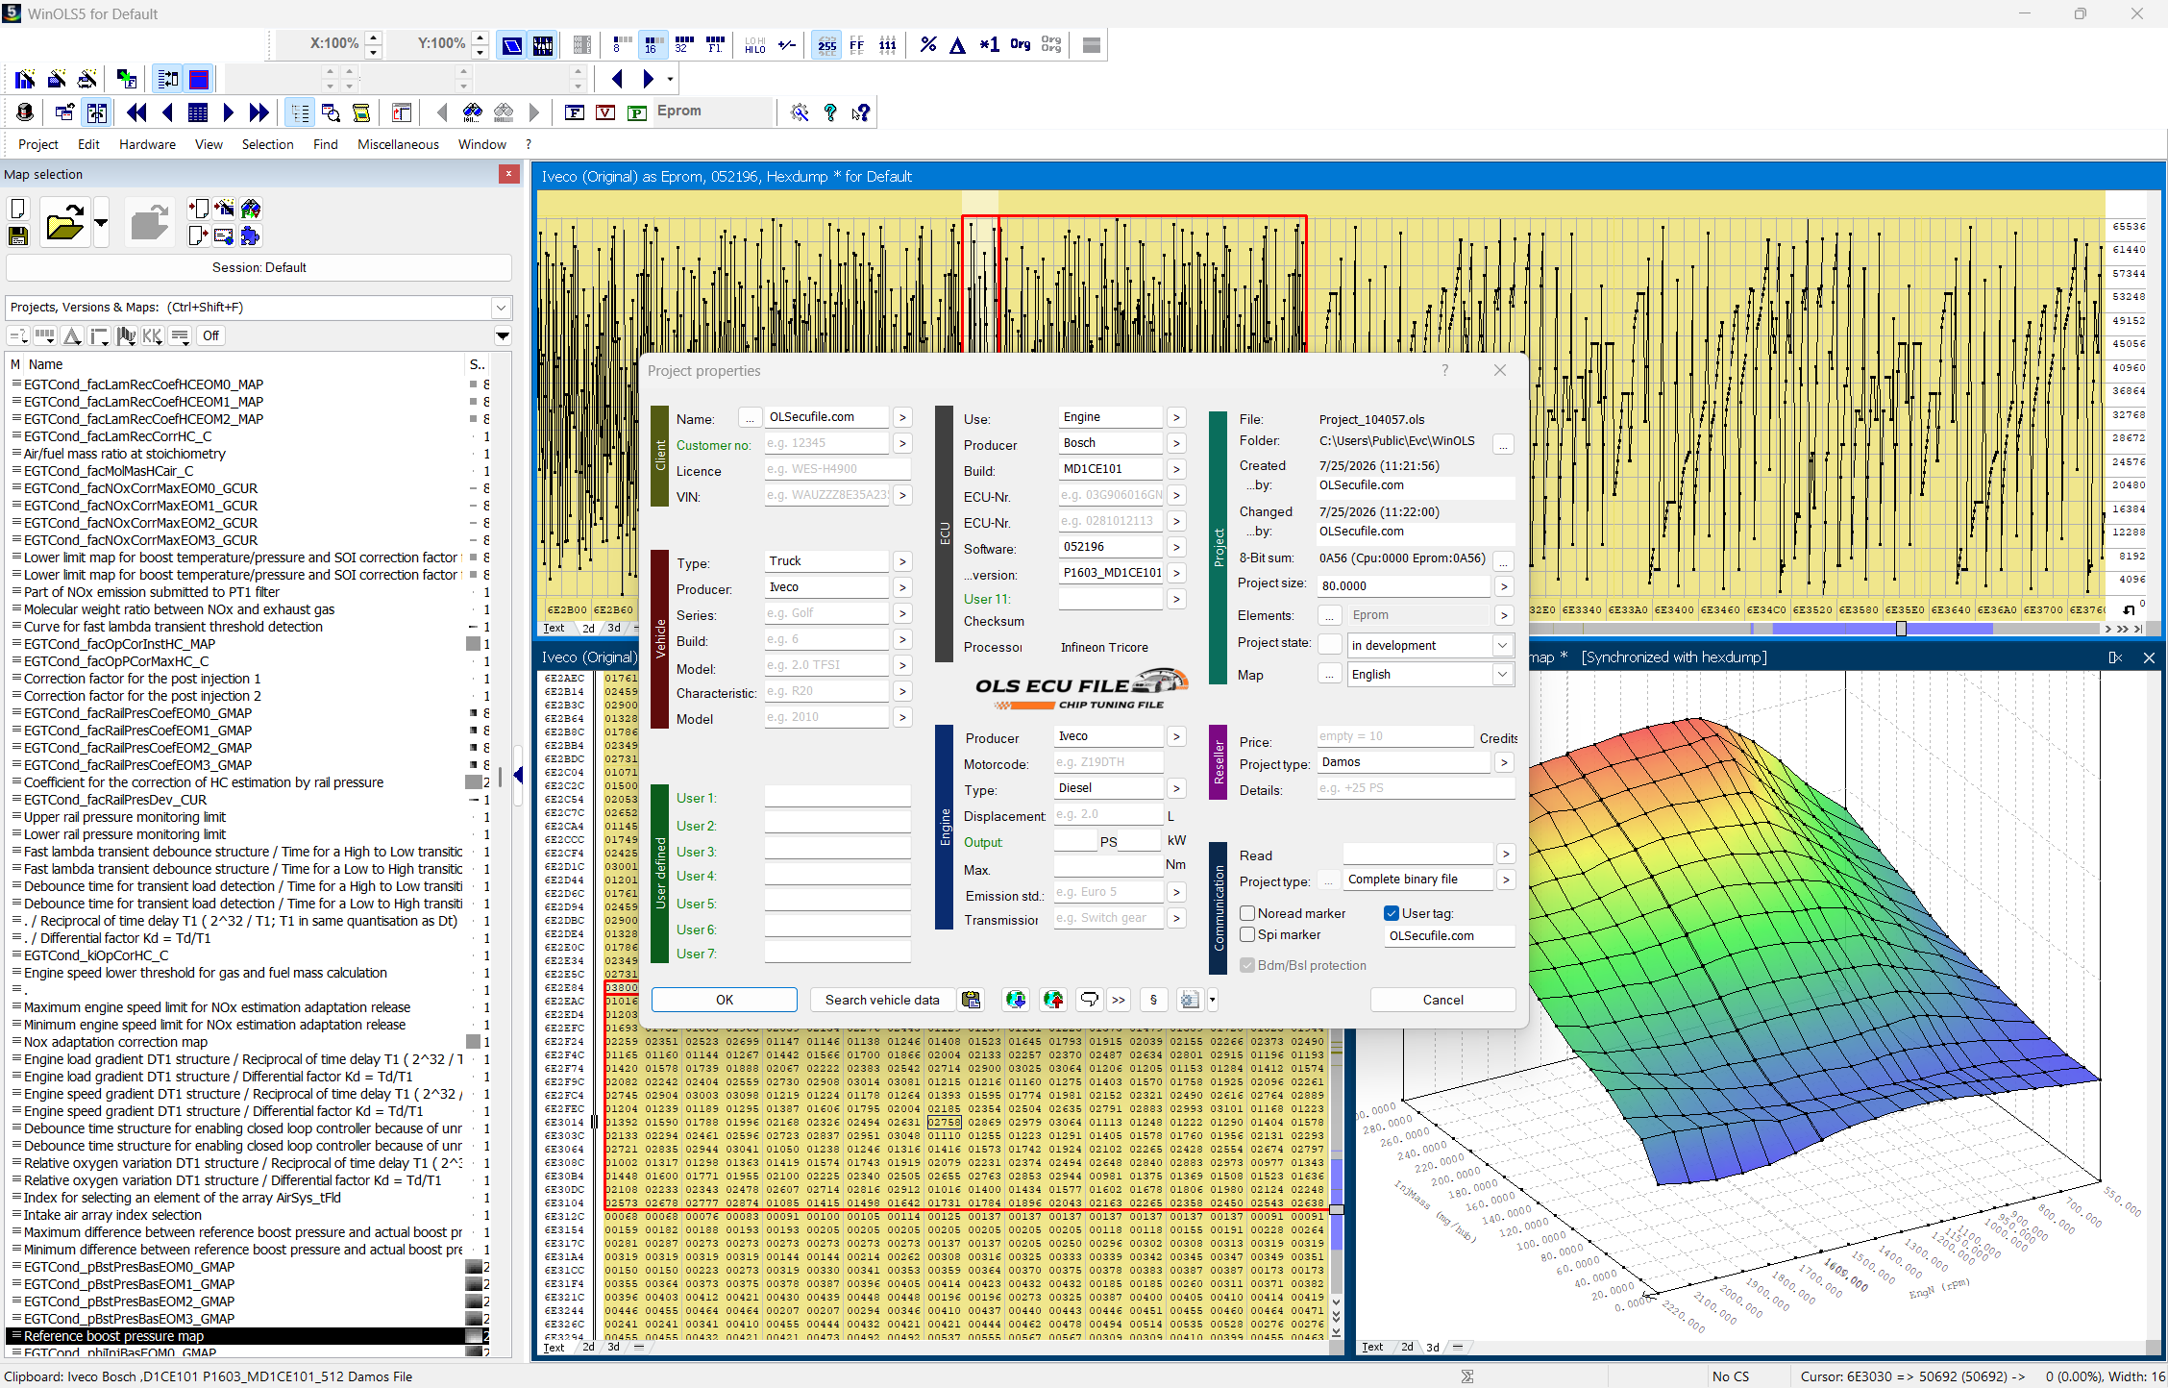Click folder browse button next to Folder path
This screenshot has height=1388, width=2168.
[x=1504, y=444]
